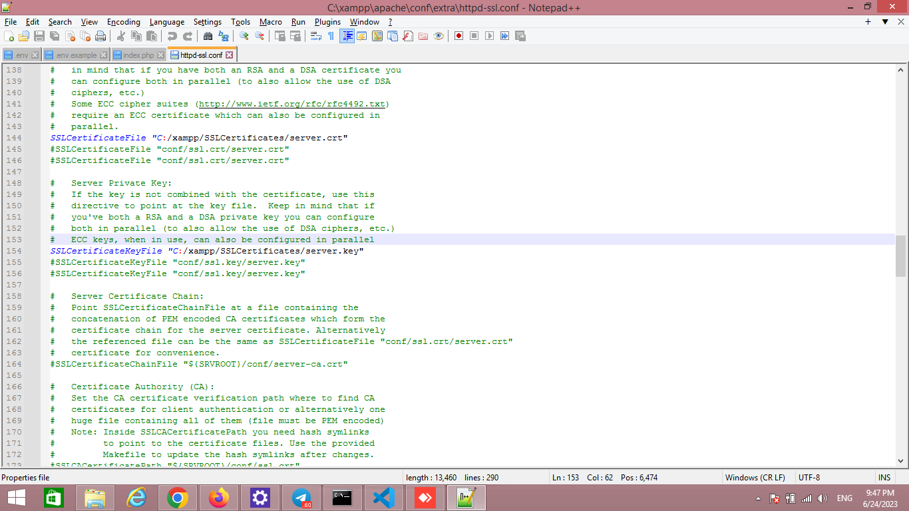The width and height of the screenshot is (909, 511).
Task: Toggle Show All Characters pilcrow icon
Action: [x=331, y=36]
